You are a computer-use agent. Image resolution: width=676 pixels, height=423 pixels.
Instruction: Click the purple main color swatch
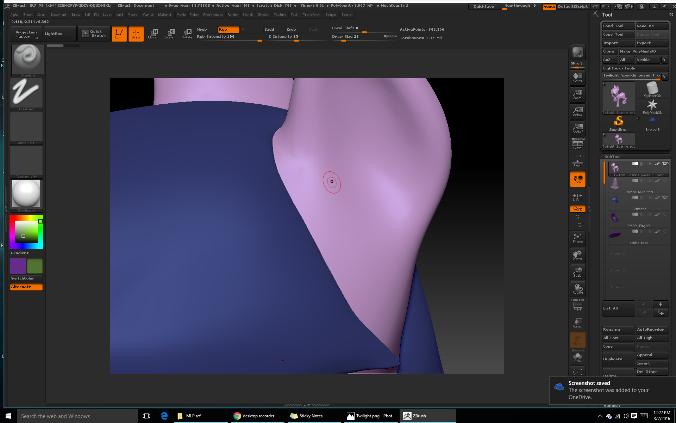point(18,266)
